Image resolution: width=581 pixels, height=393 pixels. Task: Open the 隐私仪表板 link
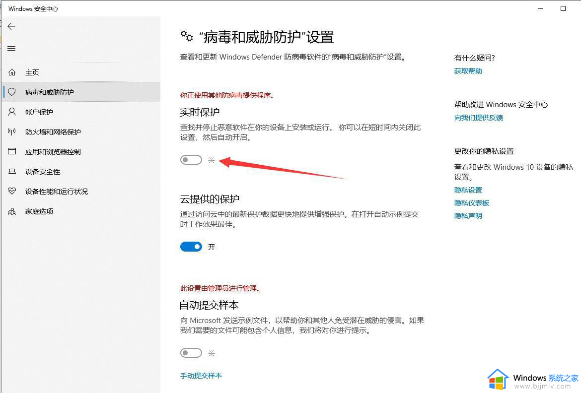(x=472, y=203)
